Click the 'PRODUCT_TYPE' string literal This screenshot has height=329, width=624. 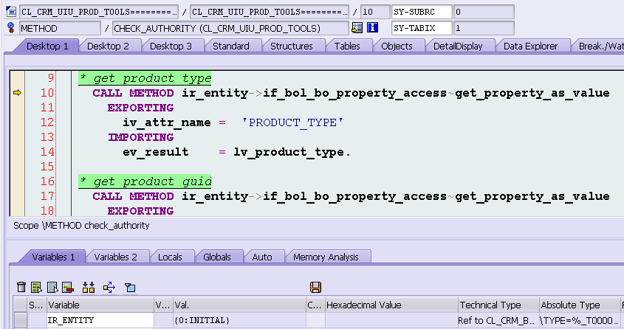point(292,122)
